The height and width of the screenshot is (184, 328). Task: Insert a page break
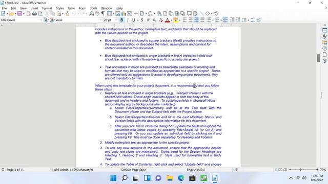pos(136,14)
